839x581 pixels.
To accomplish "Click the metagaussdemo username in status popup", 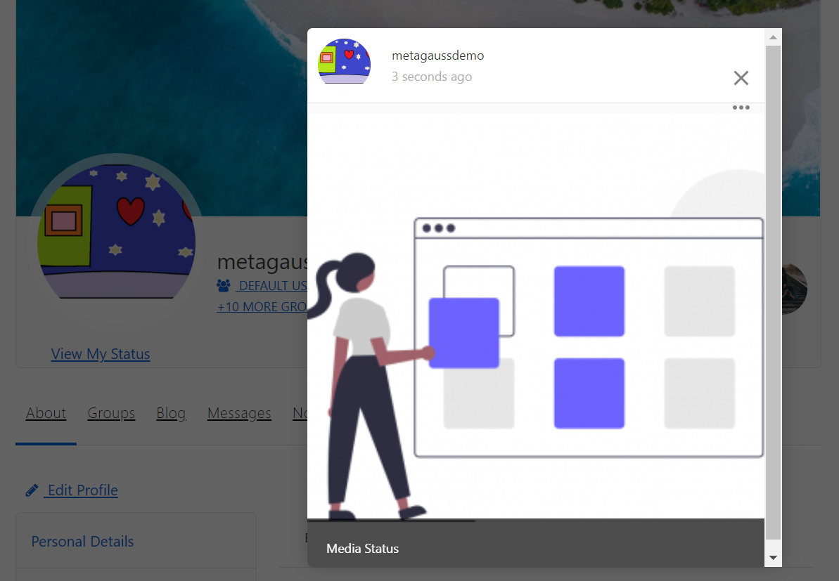I will tap(437, 56).
